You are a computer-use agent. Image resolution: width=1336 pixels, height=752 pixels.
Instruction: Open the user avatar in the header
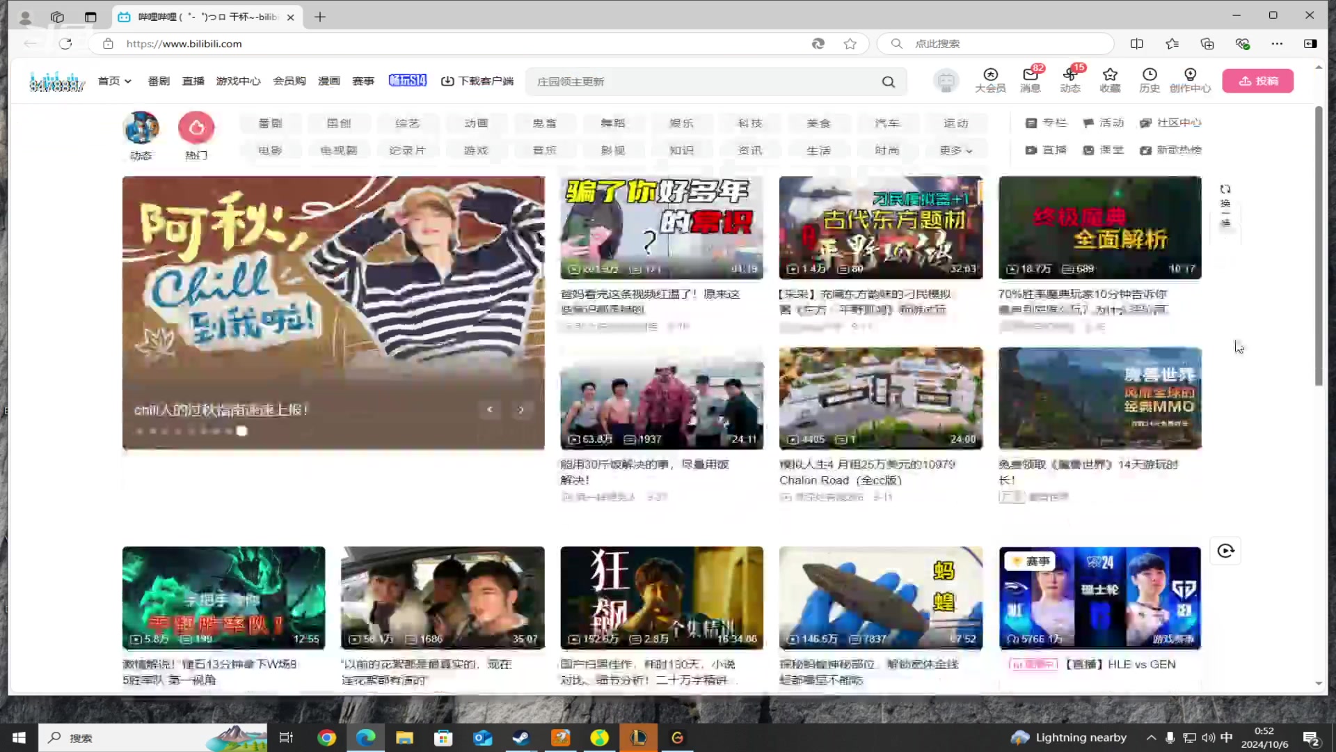coord(946,81)
